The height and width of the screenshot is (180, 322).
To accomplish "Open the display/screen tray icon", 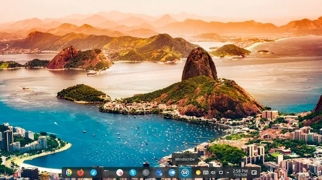I will click(x=221, y=173).
